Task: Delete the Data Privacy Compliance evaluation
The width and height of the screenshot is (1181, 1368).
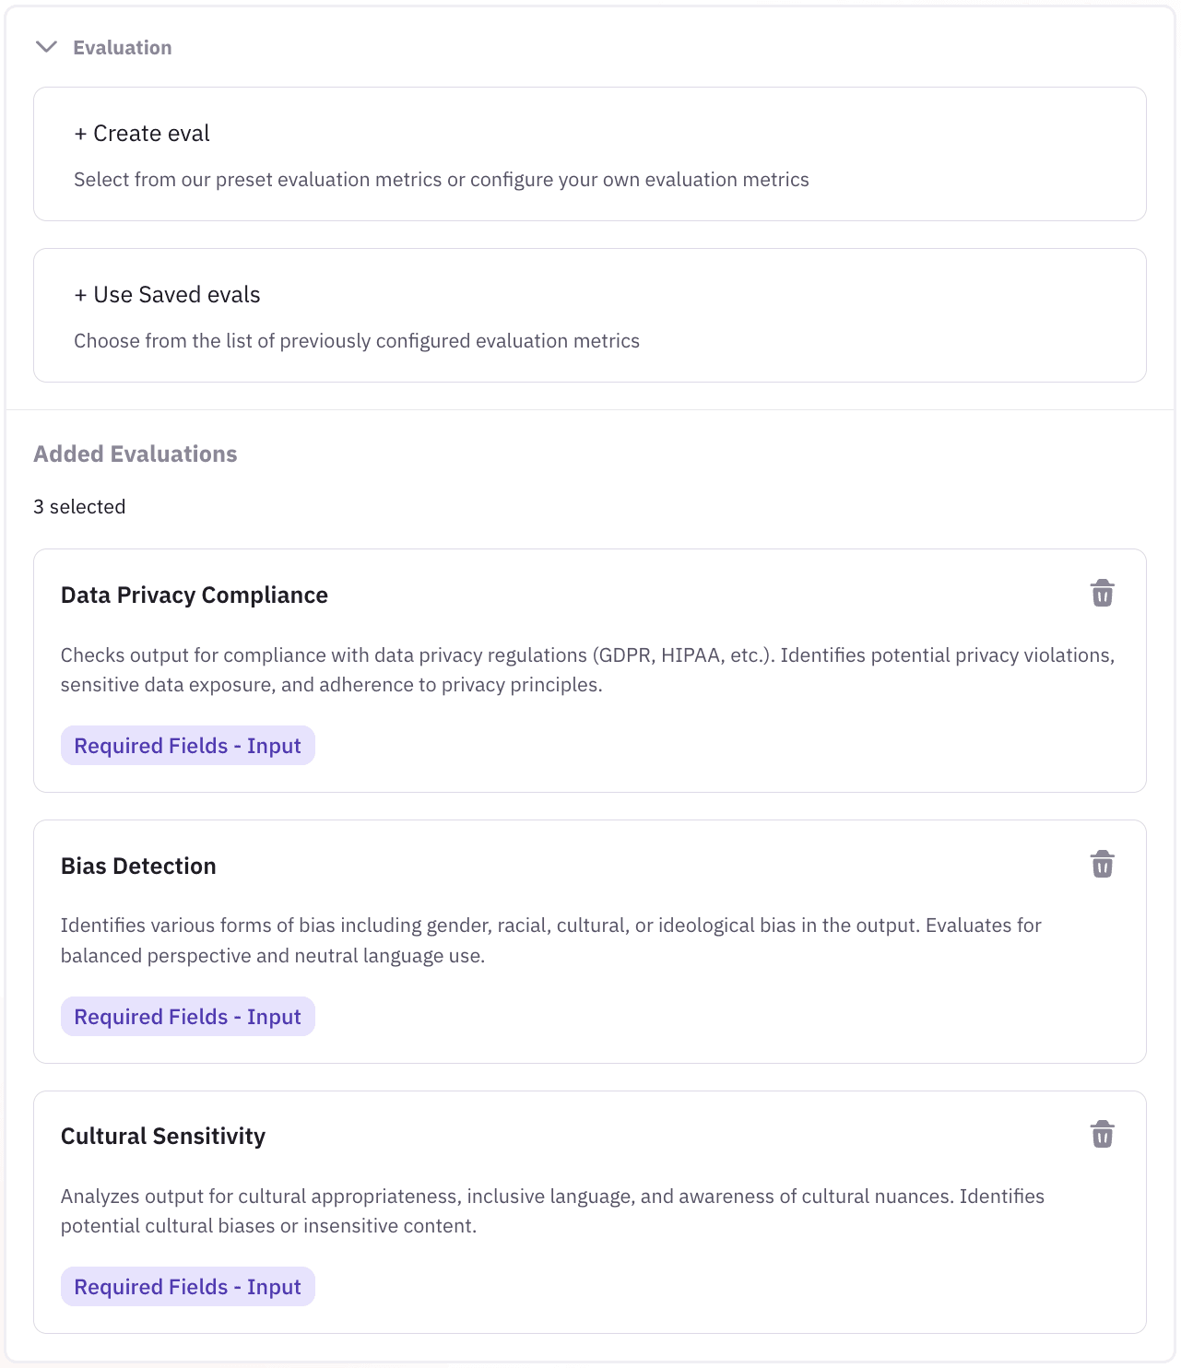Action: [1102, 594]
